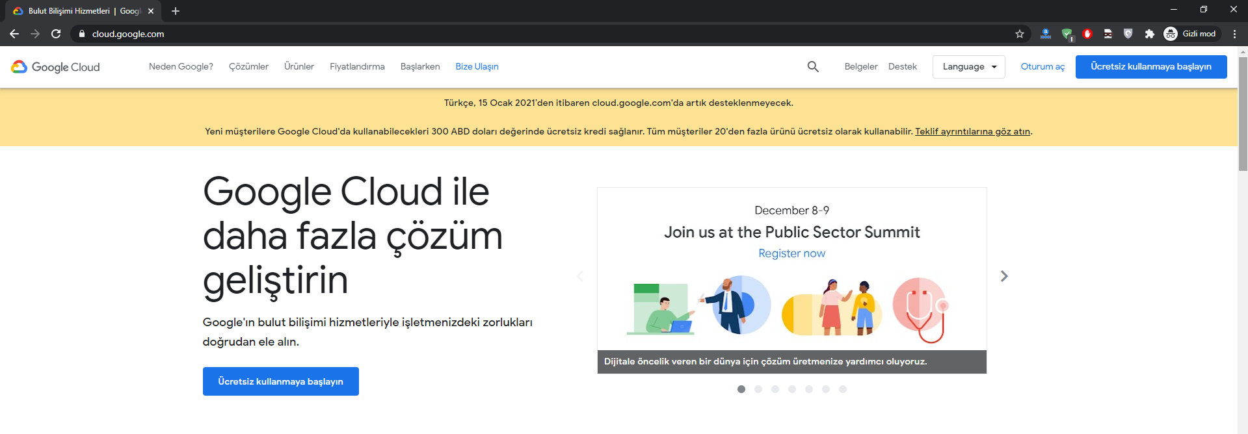Open the masked document extension icon
Screen dimensions: 1248x434
click(1108, 34)
